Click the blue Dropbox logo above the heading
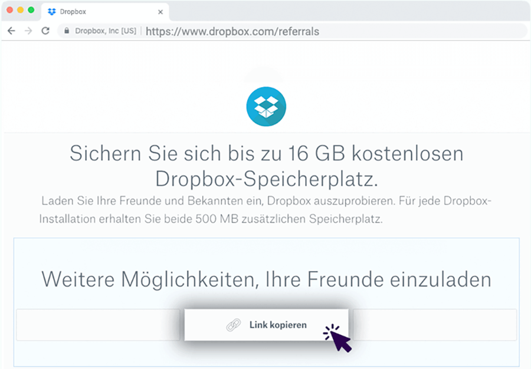 pyautogui.click(x=265, y=106)
